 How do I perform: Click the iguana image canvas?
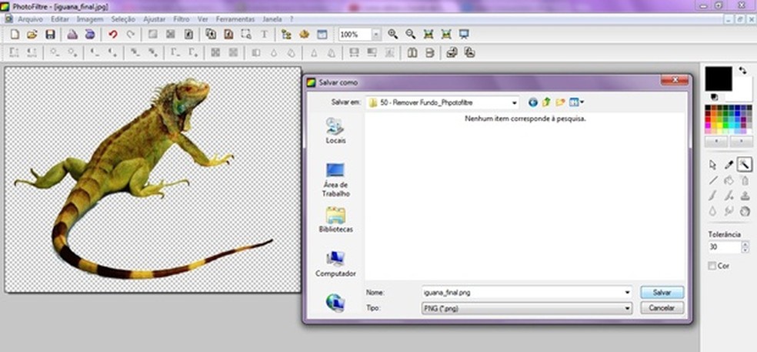click(152, 179)
